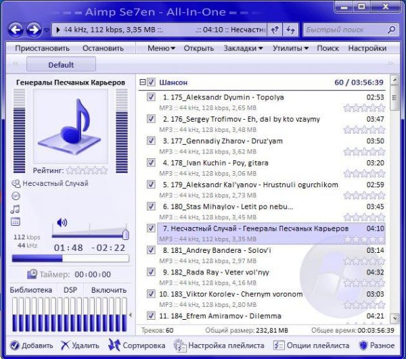Screen dimensions: 406x359
Task: Enable equalizer with Включить
Action: (x=109, y=290)
